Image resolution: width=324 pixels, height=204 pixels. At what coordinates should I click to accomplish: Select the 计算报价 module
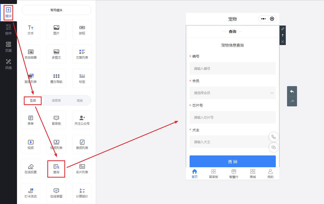coord(82,193)
